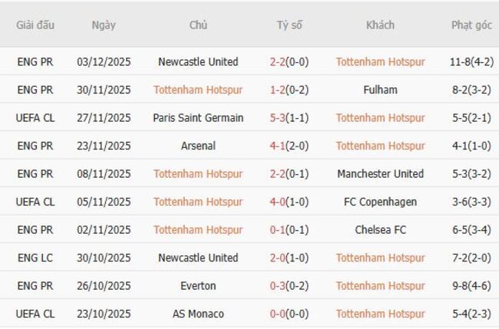Open the Paris Saint Germain team link
This screenshot has height=329, width=499.
[x=198, y=118]
